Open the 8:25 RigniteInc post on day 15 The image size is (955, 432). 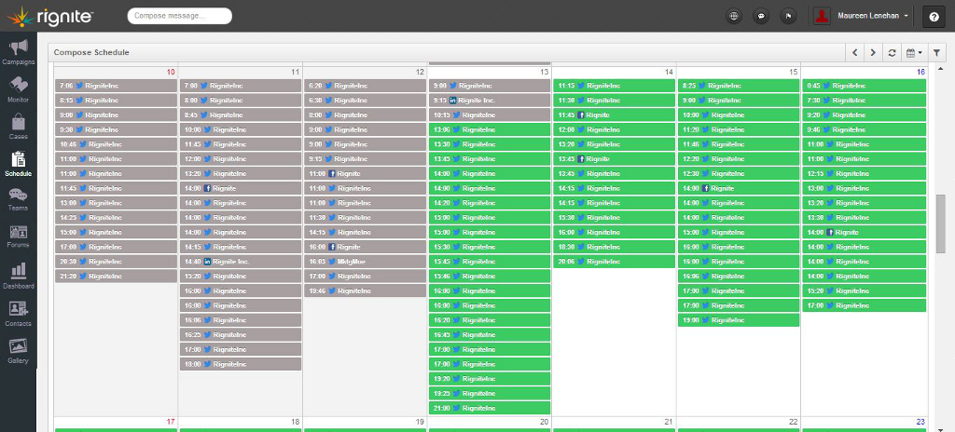pyautogui.click(x=739, y=86)
